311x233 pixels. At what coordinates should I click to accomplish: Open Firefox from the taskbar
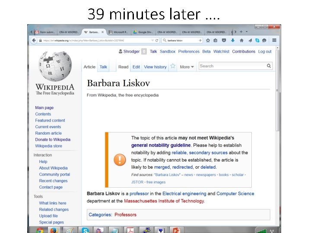54,230
